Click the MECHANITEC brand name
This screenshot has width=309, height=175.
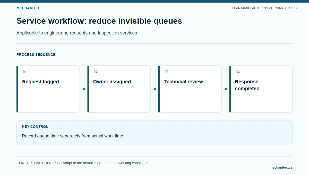click(x=28, y=8)
